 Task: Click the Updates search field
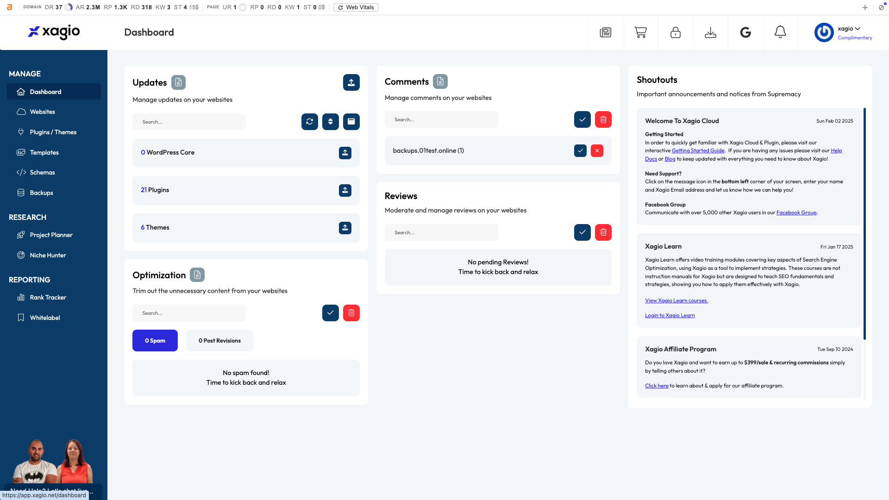click(189, 122)
